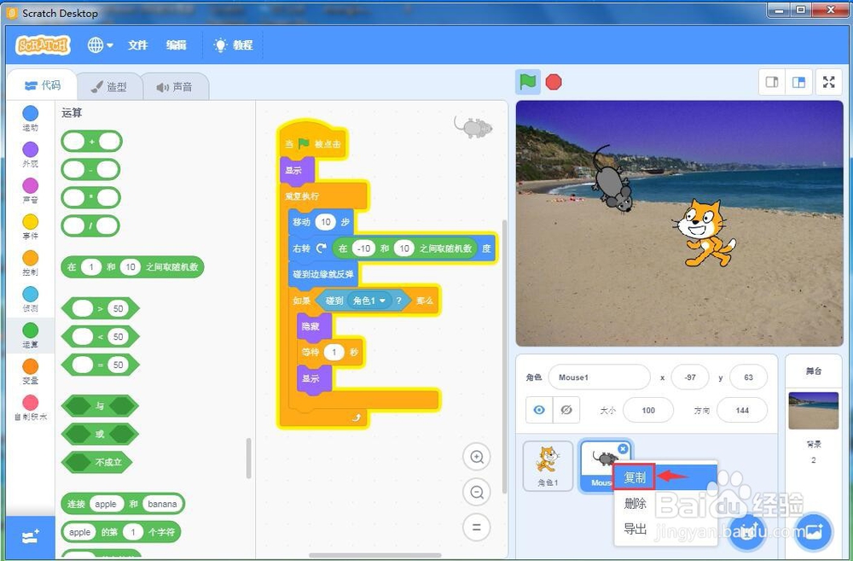Screen dimensions: 853x561
Task: Click the 当 flag 被点击 hat block
Action: tap(313, 143)
